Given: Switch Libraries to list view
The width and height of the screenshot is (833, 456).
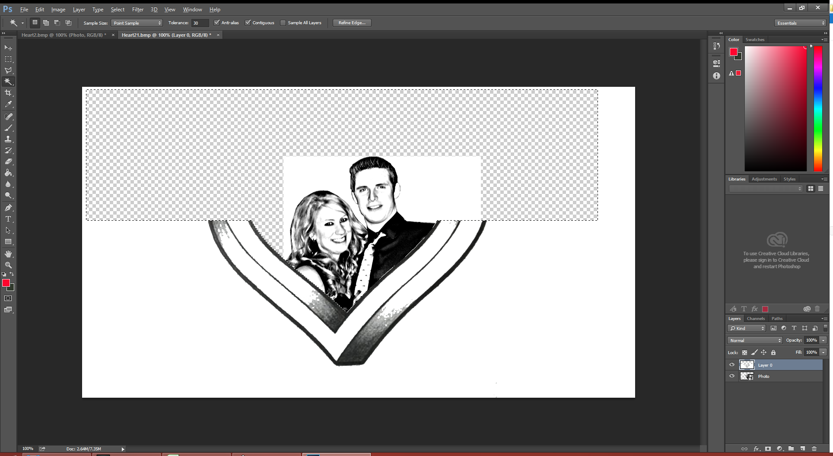Looking at the screenshot, I should tap(820, 189).
